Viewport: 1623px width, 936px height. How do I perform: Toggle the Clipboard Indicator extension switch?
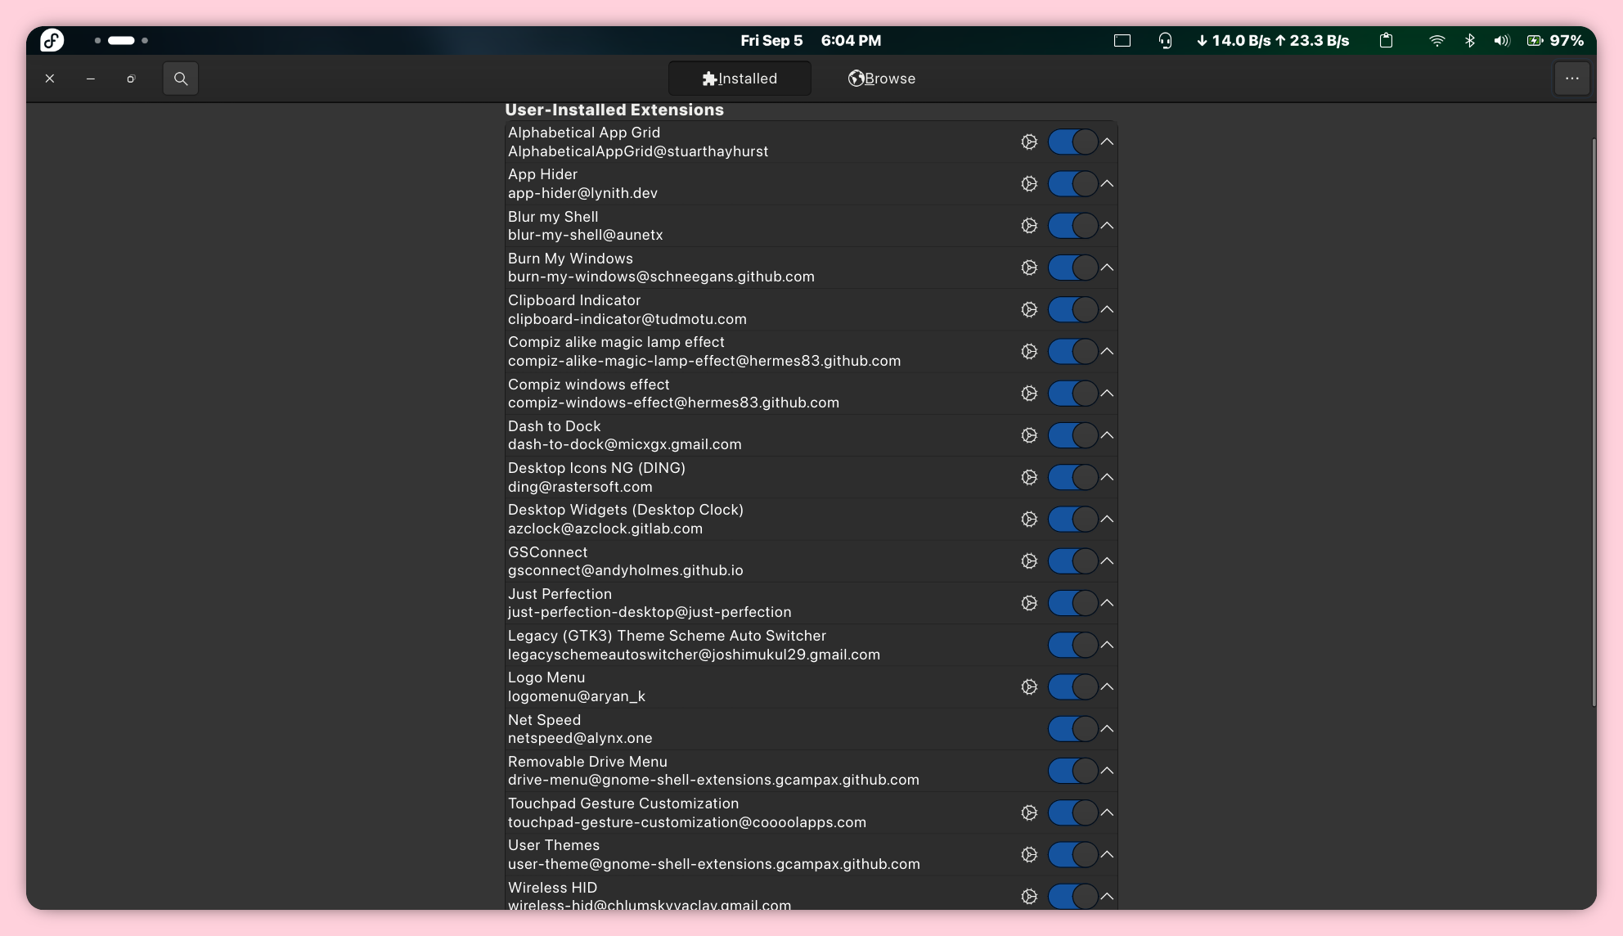pyautogui.click(x=1072, y=309)
